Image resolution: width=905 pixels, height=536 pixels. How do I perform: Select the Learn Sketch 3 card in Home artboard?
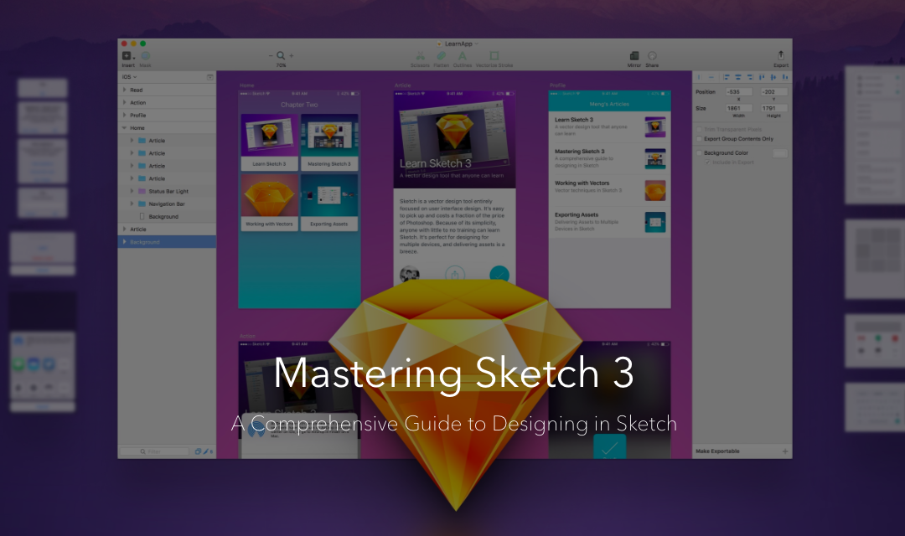pos(270,142)
